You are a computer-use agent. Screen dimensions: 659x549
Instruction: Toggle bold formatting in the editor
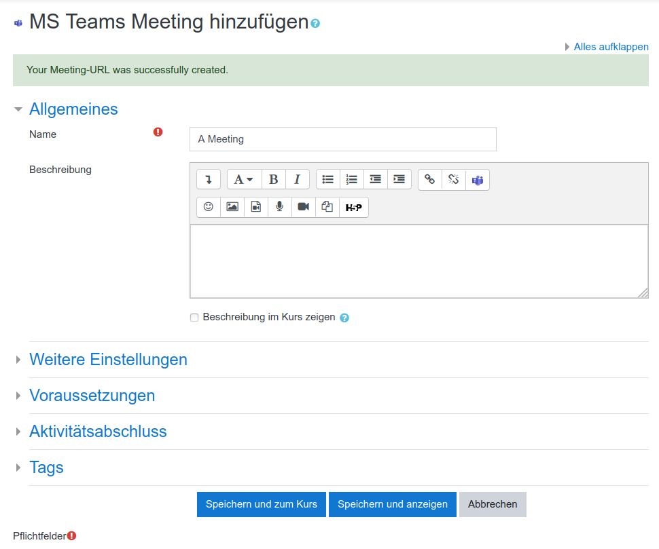pos(274,179)
